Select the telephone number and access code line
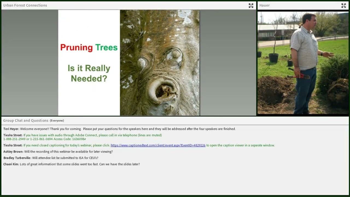Screen dimensions: 350x197 (45, 139)
